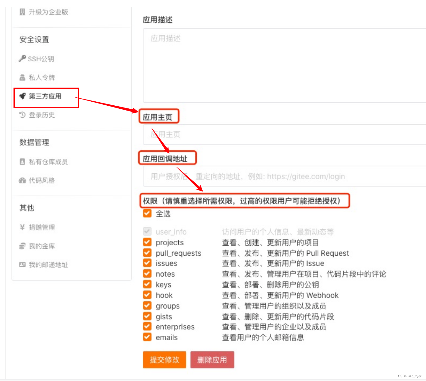Select 第三方应用 in the sidebar
This screenshot has height=381, width=426.
[45, 96]
